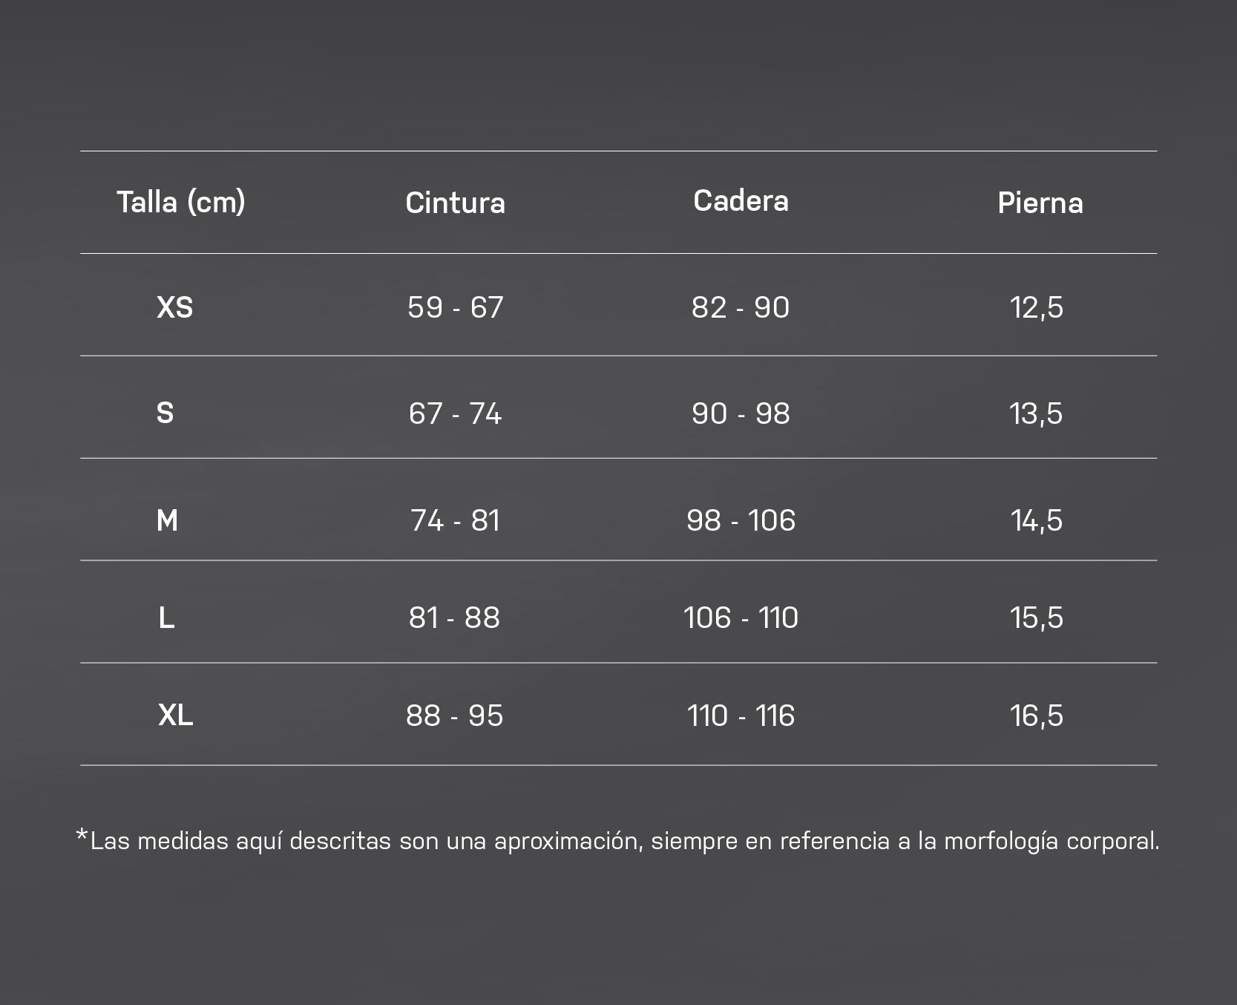Select the Cintura column header

(x=455, y=203)
